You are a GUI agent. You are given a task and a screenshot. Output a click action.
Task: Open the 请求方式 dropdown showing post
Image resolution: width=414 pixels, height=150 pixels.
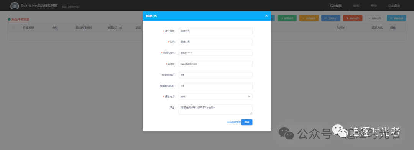[x=215, y=97]
